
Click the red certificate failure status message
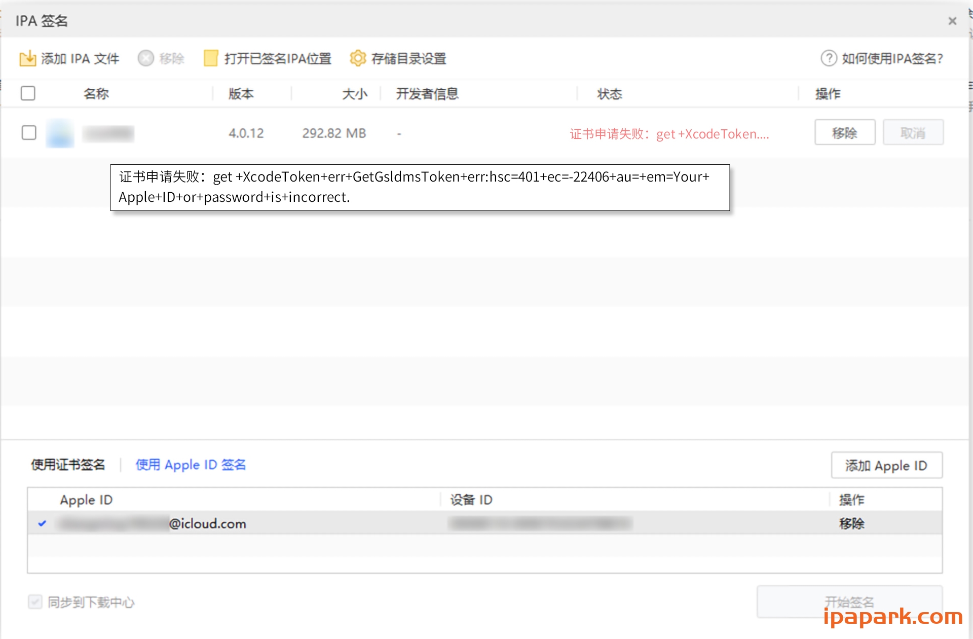point(669,134)
